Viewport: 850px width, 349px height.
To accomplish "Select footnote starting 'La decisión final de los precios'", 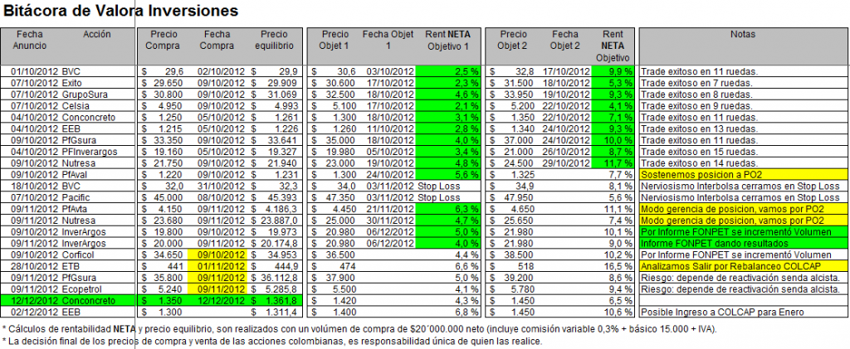I will point(272,342).
